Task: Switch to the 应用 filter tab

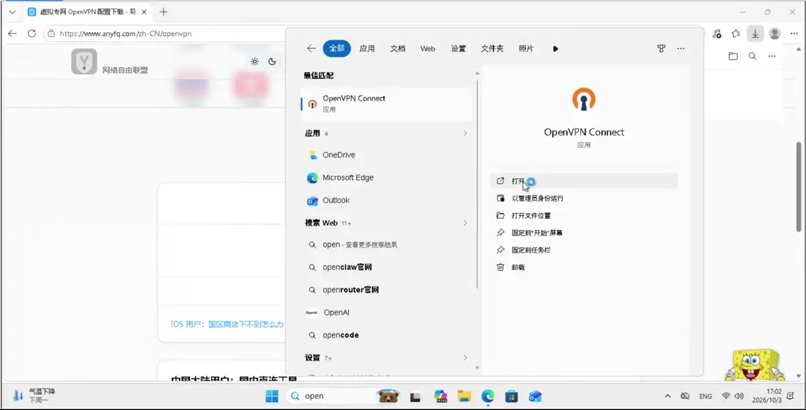Action: point(367,48)
